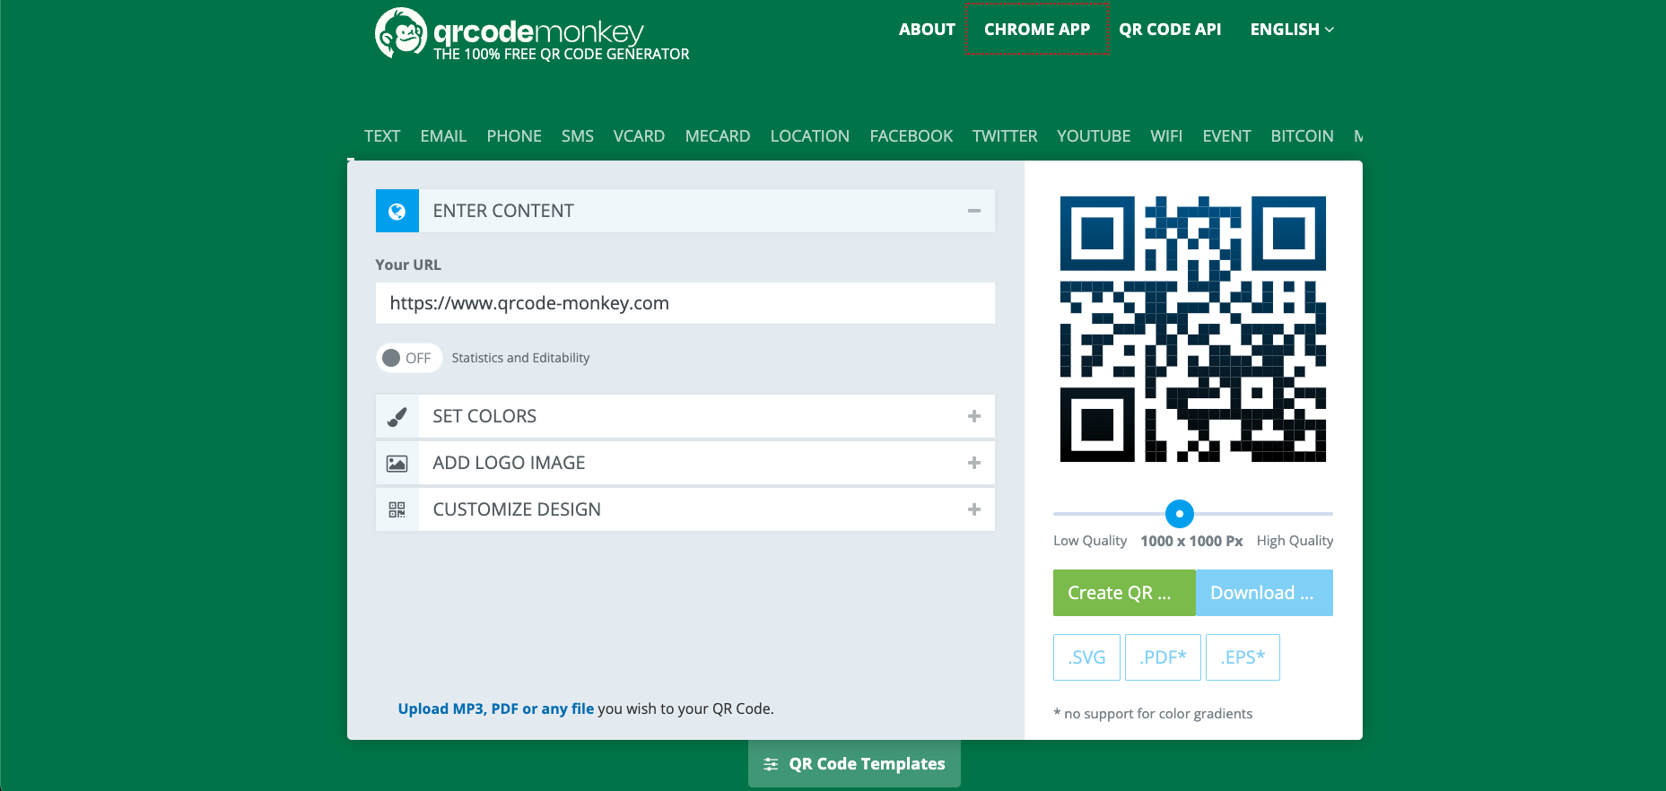This screenshot has width=1666, height=791.
Task: Click the globe icon beside Enter Content
Action: 397,211
